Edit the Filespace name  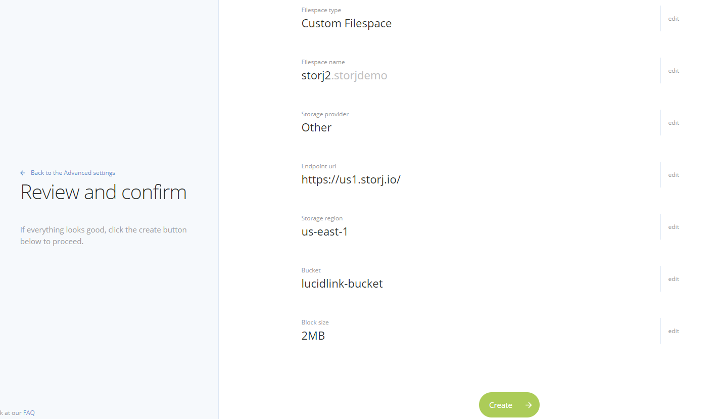pyautogui.click(x=674, y=71)
